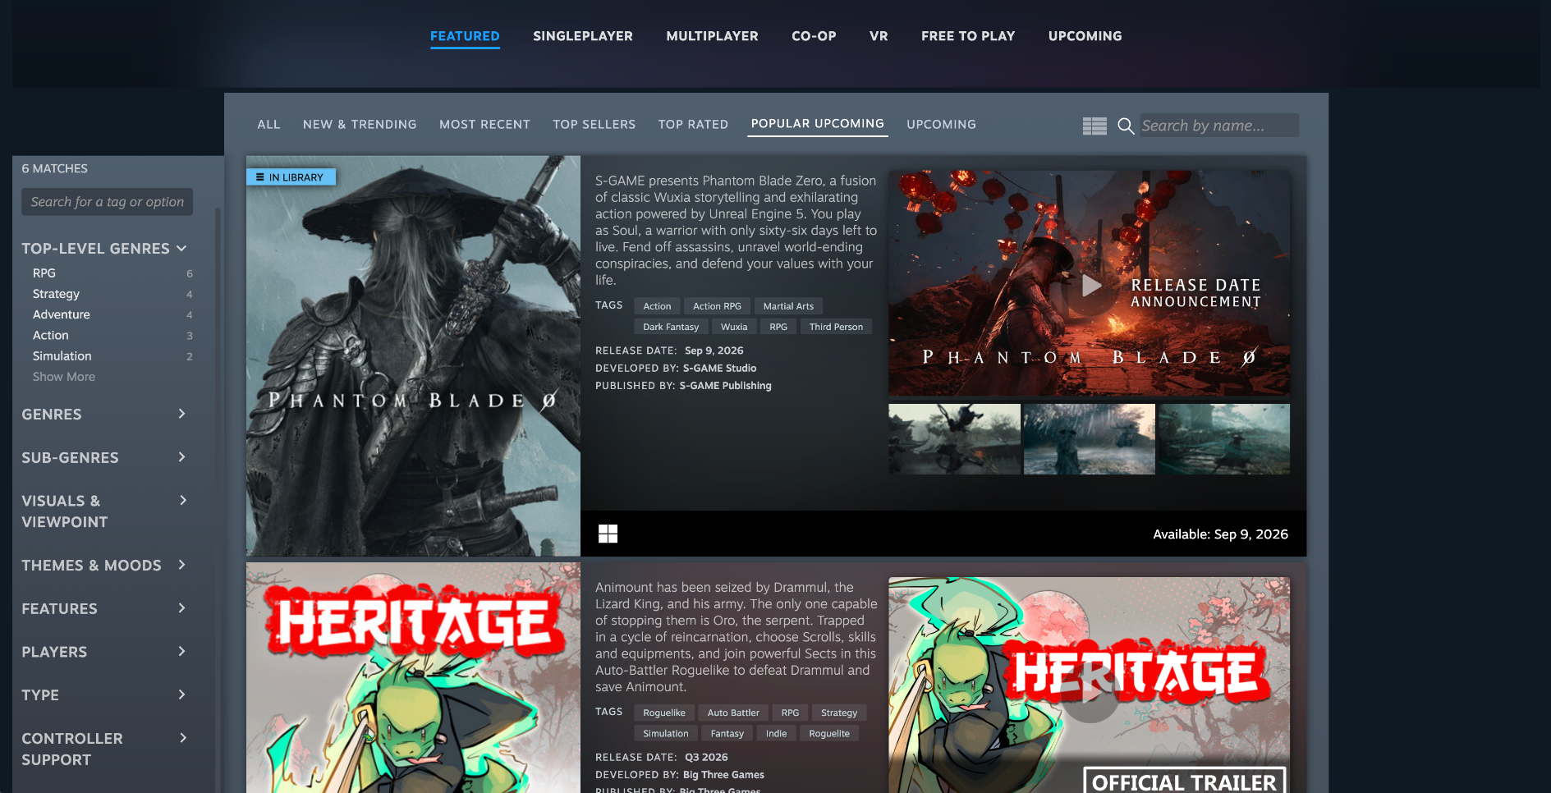
Task: Select Popular Upcoming tab
Action: [818, 124]
